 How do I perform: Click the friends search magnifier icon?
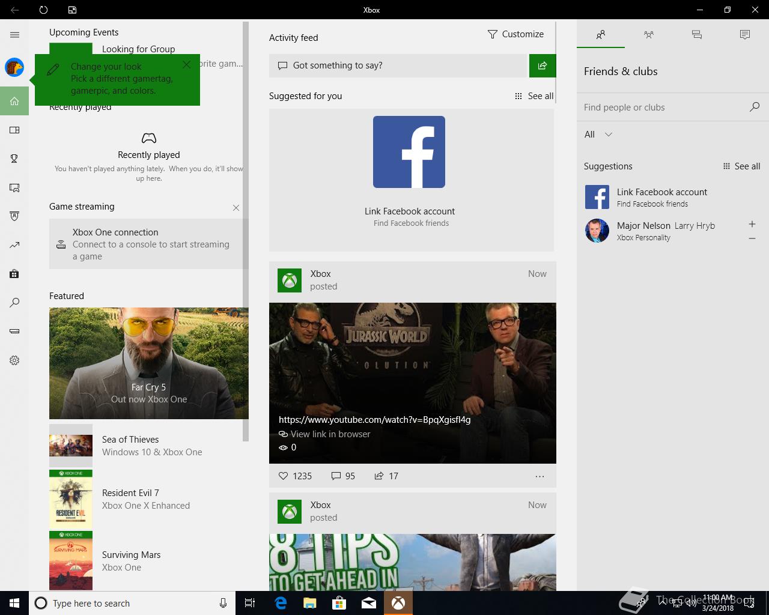(755, 107)
